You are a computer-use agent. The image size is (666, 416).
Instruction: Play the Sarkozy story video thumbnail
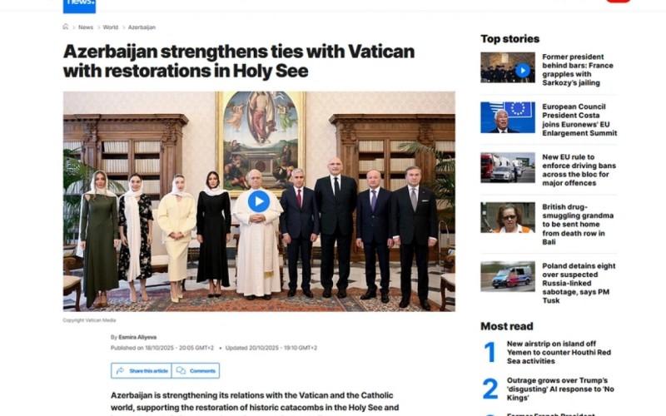pyautogui.click(x=523, y=70)
